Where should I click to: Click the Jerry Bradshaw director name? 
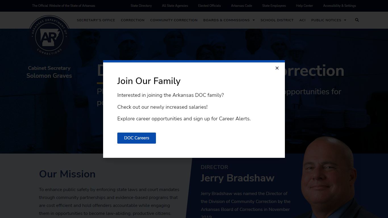[237, 178]
